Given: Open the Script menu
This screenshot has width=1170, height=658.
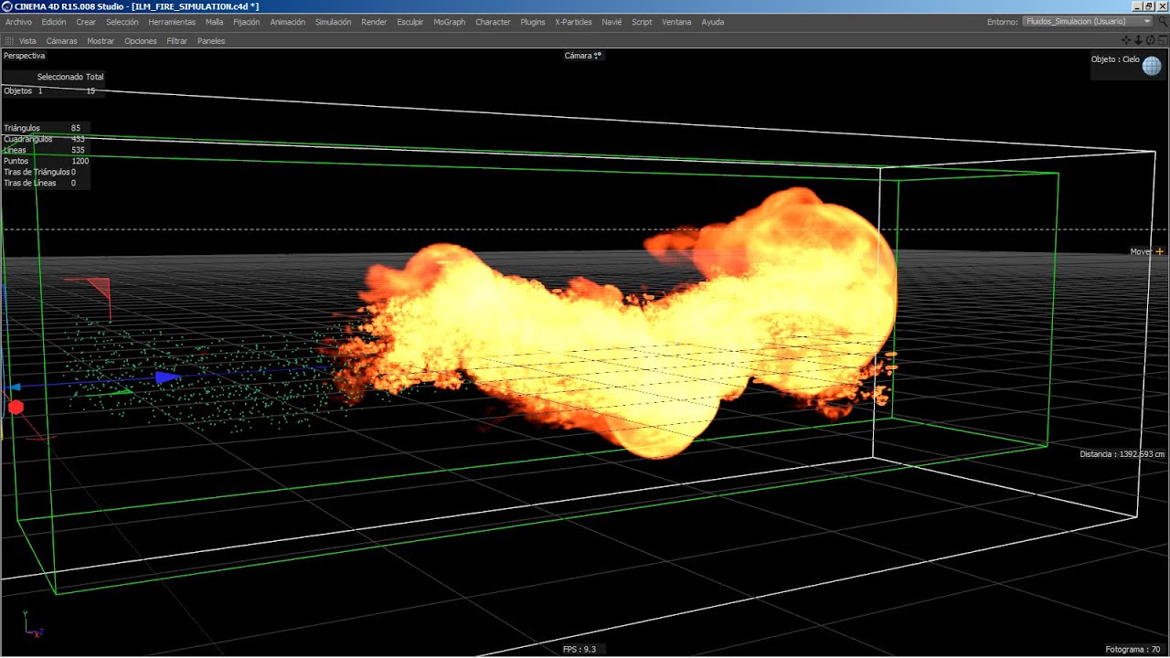Looking at the screenshot, I should (642, 22).
